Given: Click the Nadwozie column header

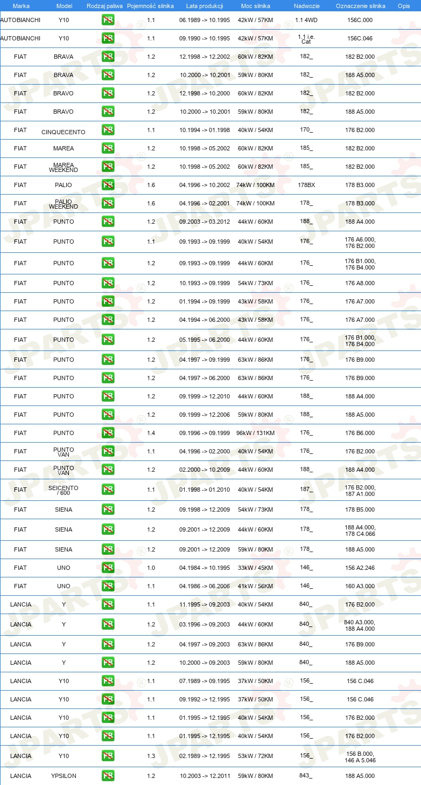Looking at the screenshot, I should (x=306, y=6).
